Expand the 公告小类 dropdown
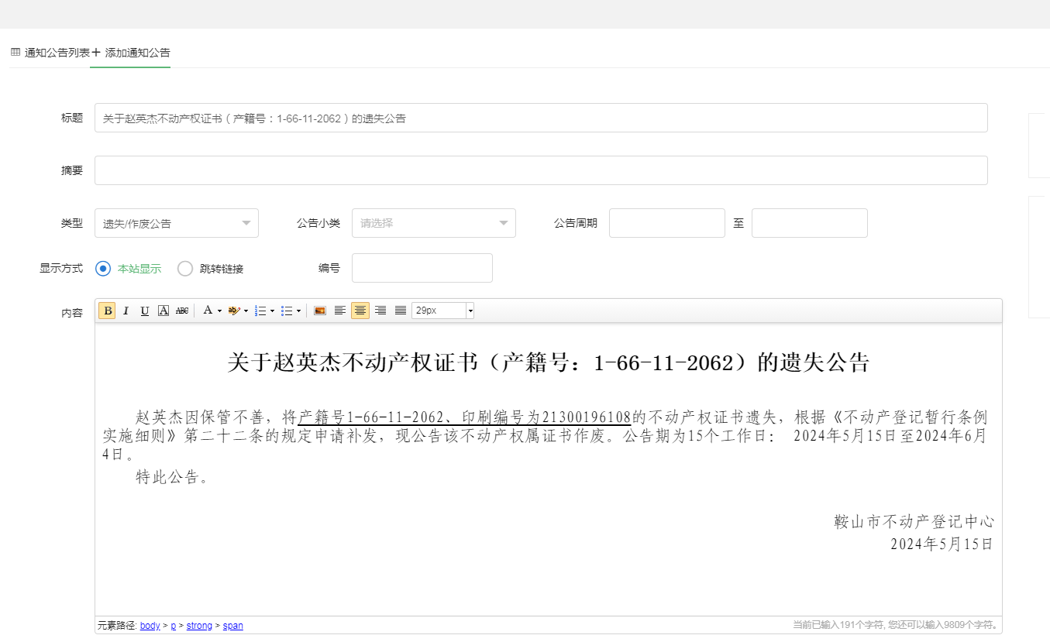Image resolution: width=1050 pixels, height=642 pixels. click(433, 223)
